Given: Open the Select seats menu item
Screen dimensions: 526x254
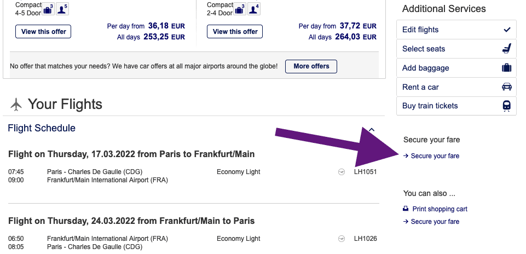Looking at the screenshot, I should pyautogui.click(x=424, y=49).
